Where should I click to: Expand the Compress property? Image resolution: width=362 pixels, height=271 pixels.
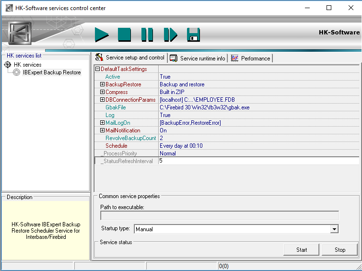102,92
